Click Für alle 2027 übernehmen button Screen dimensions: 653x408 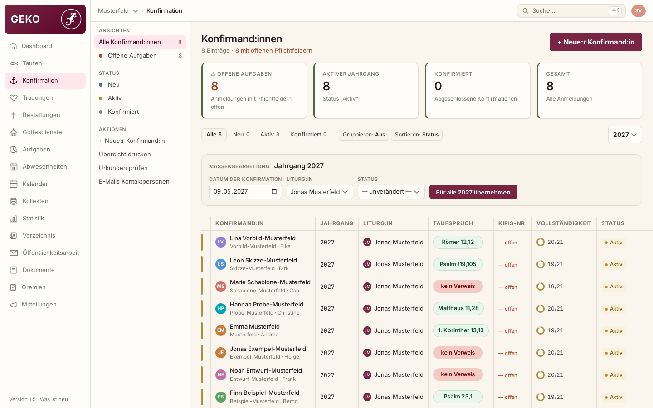(x=473, y=192)
